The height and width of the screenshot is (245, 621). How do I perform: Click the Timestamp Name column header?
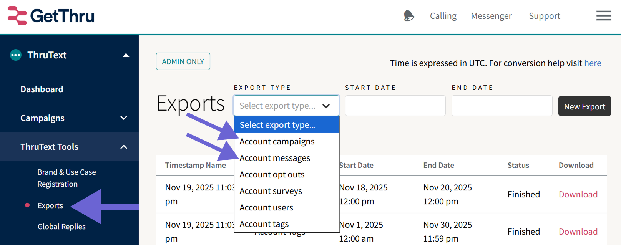[196, 165]
